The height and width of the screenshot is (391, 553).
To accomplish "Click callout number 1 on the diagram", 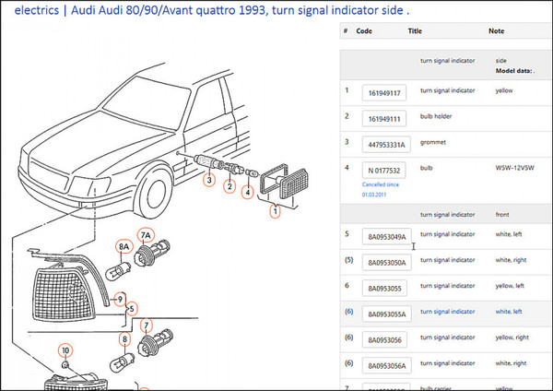I will coord(273,211).
